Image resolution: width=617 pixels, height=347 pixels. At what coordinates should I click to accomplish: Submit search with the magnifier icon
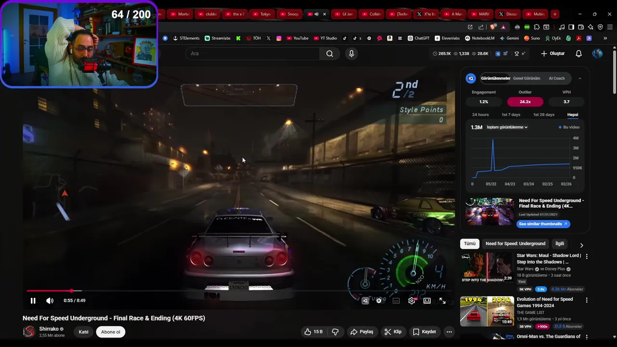(330, 53)
